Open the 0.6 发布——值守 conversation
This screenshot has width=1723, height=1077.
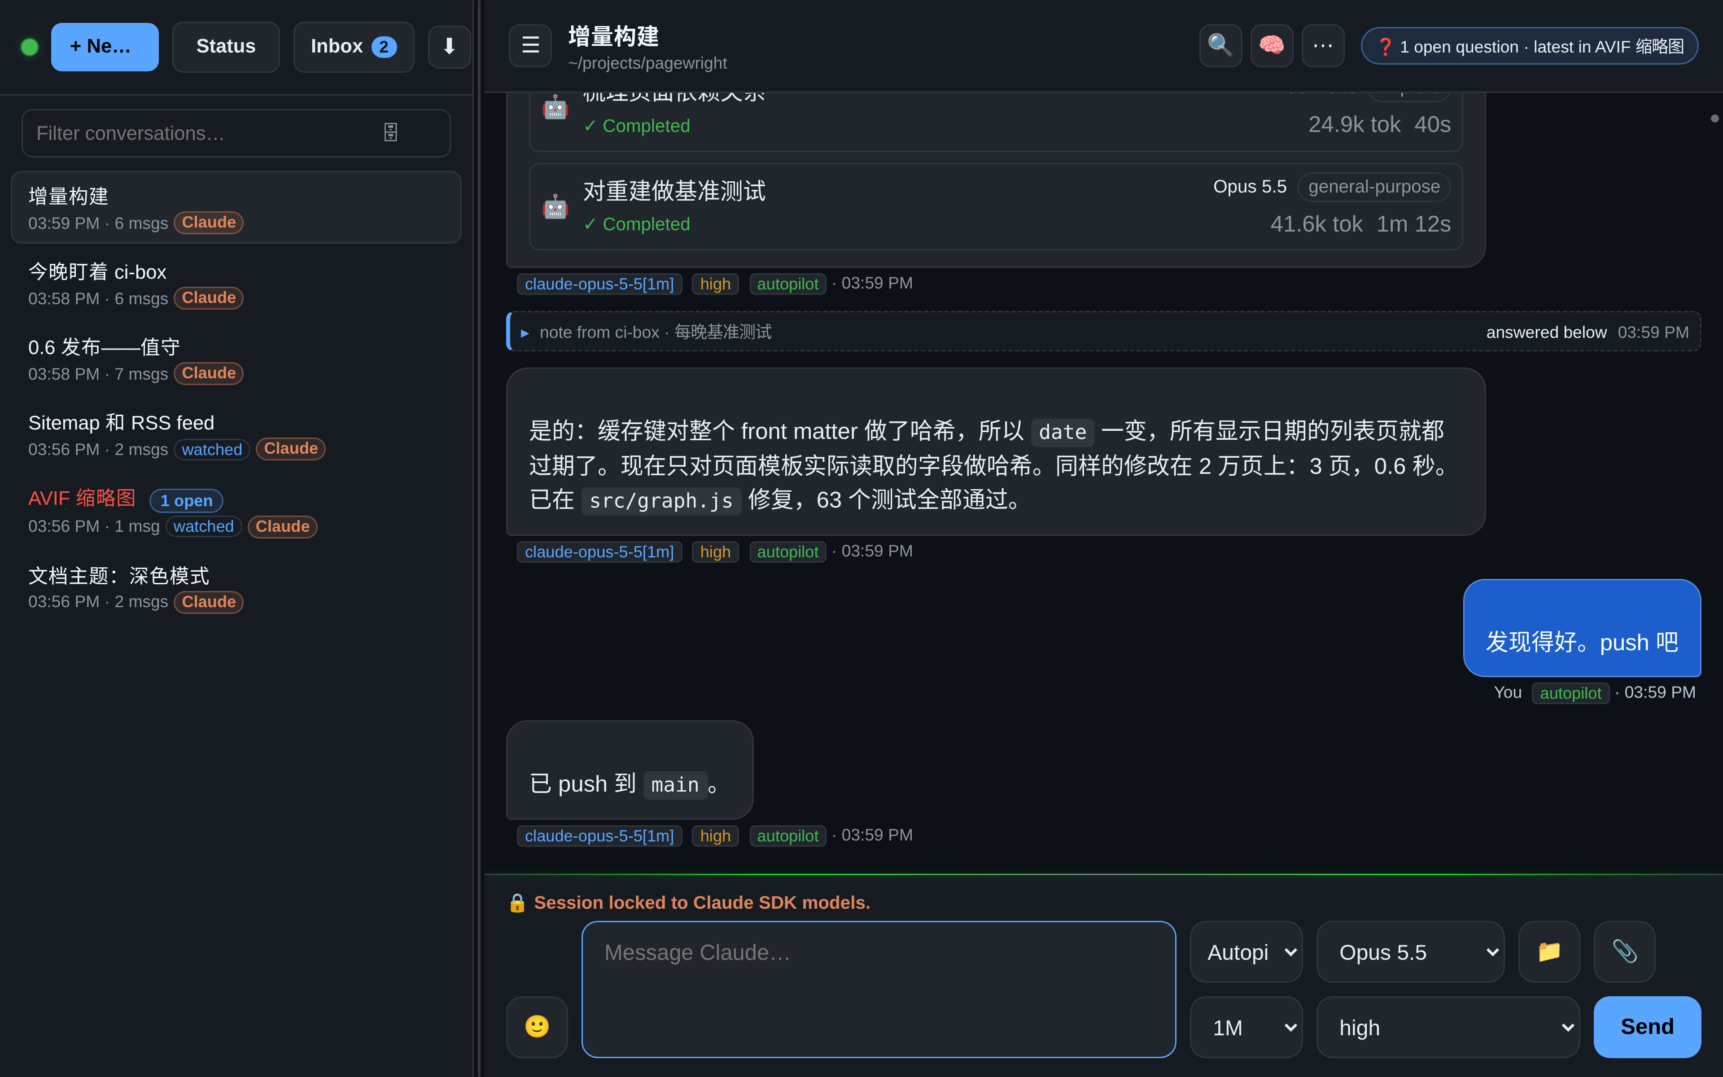pyautogui.click(x=236, y=359)
